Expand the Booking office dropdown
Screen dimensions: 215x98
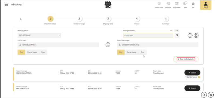[x=39, y=35]
